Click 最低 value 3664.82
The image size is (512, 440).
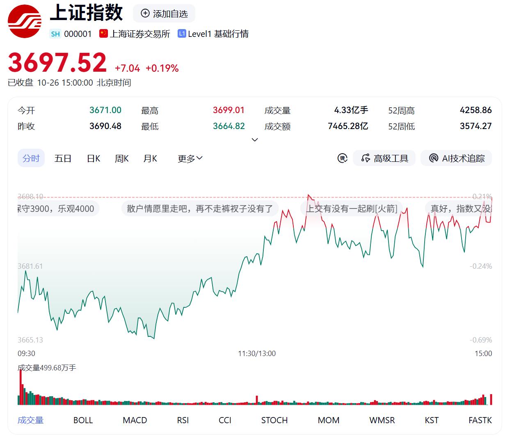click(229, 126)
